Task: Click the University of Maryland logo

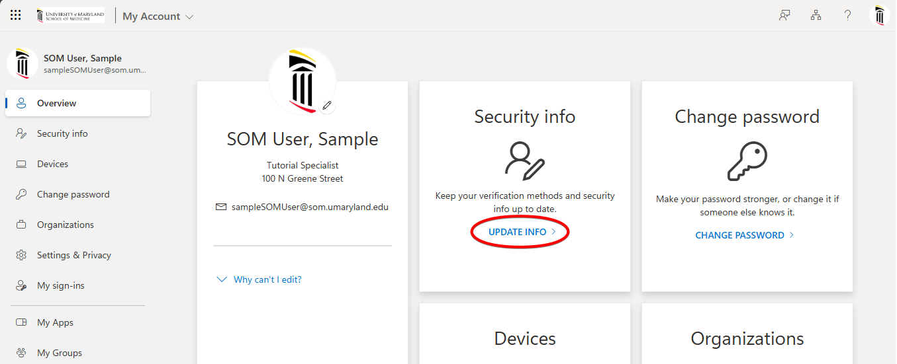Action: 70,16
